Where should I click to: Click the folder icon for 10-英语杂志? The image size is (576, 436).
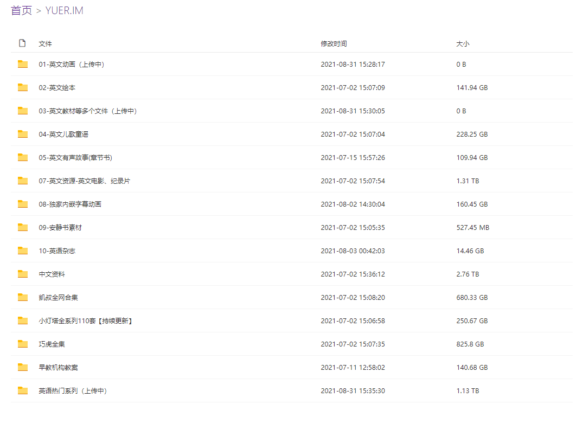pos(23,251)
